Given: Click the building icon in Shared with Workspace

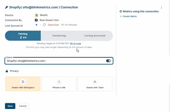Looking at the screenshot, I should [23, 82].
